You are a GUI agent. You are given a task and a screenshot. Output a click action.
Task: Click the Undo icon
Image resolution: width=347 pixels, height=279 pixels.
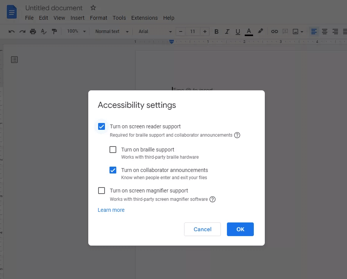tap(12, 32)
